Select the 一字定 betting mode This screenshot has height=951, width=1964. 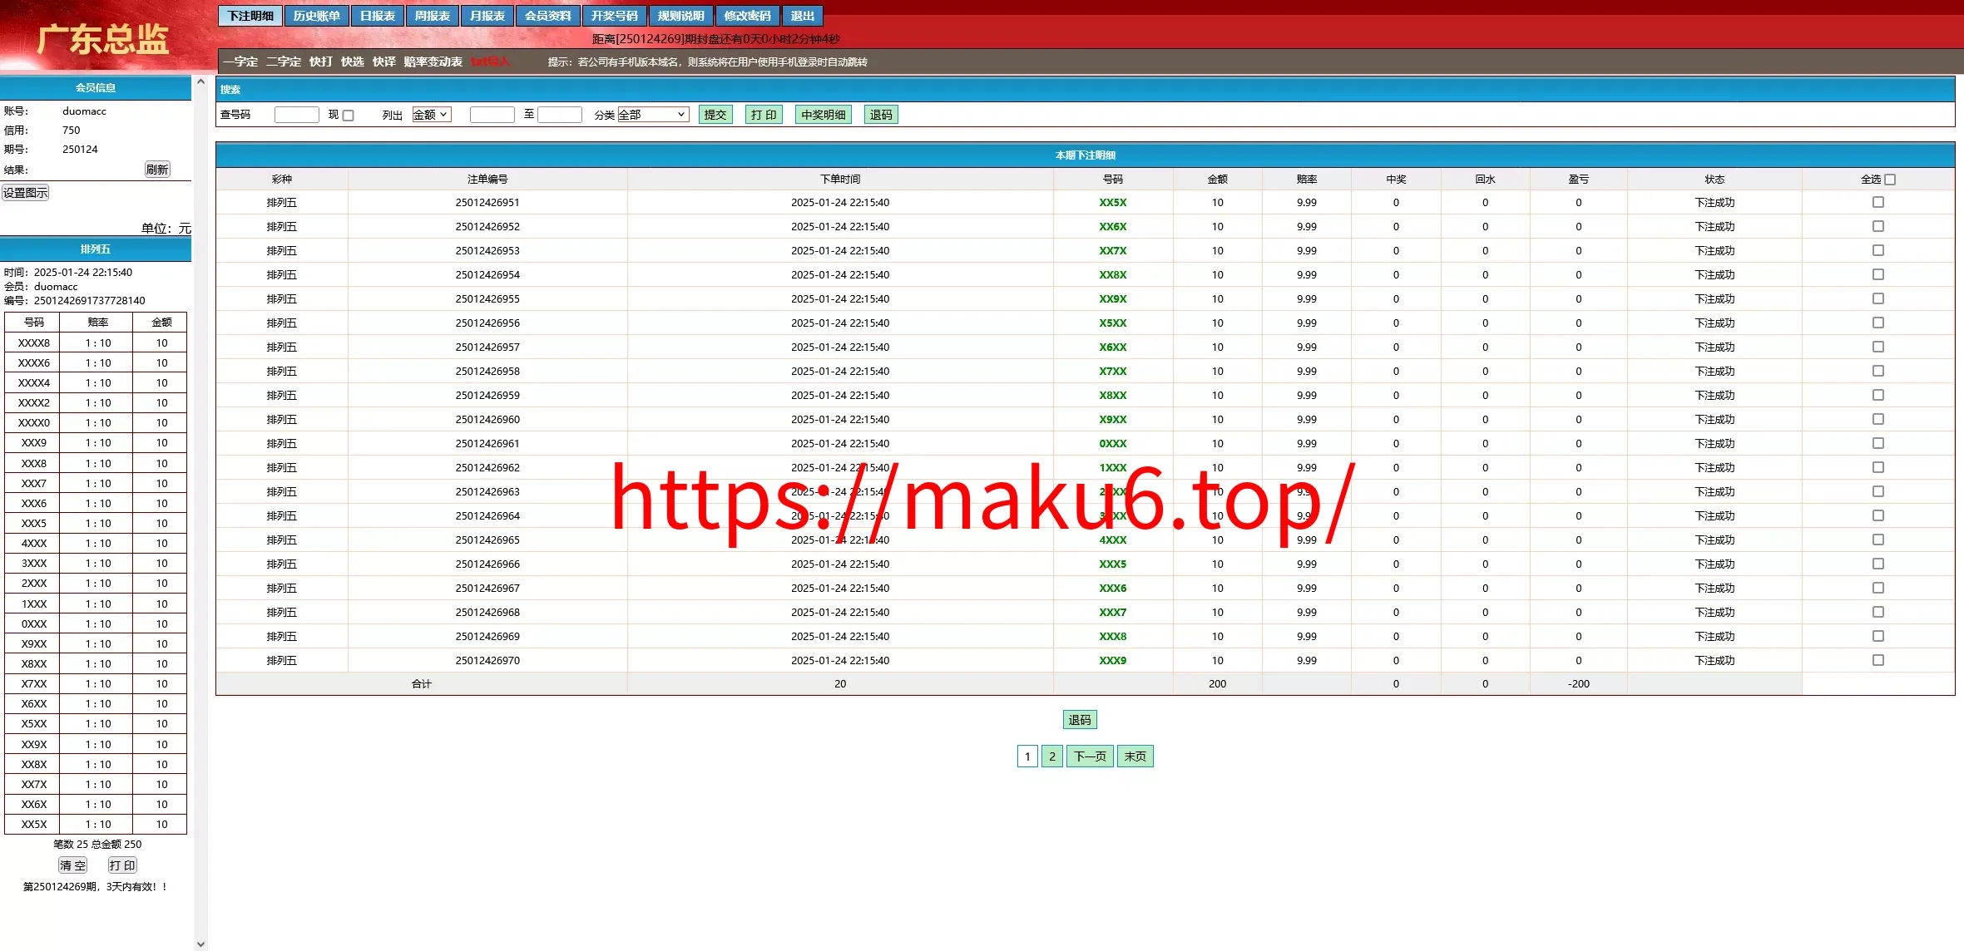click(x=240, y=62)
